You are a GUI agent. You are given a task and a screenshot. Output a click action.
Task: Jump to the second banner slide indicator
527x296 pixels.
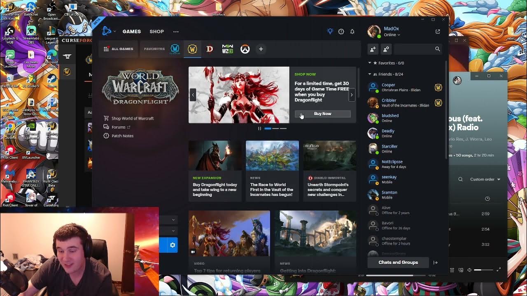click(275, 129)
